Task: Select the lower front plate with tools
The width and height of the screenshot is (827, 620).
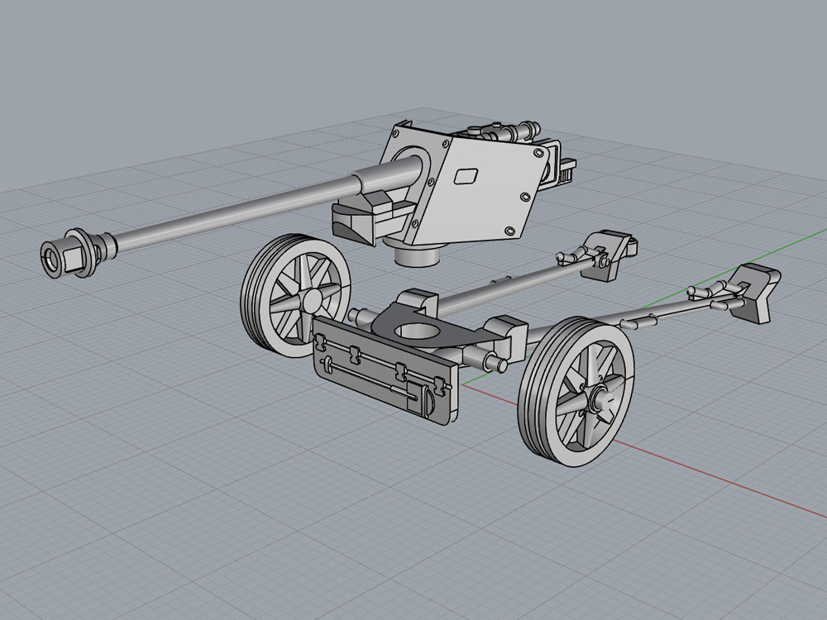Action: [x=386, y=370]
